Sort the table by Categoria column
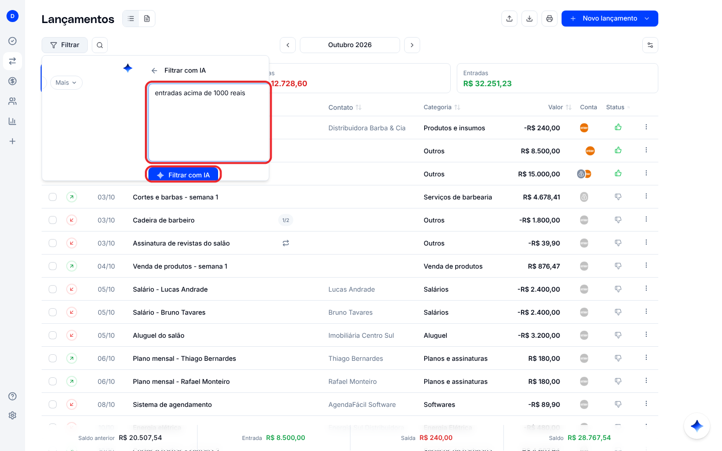 pos(442,107)
